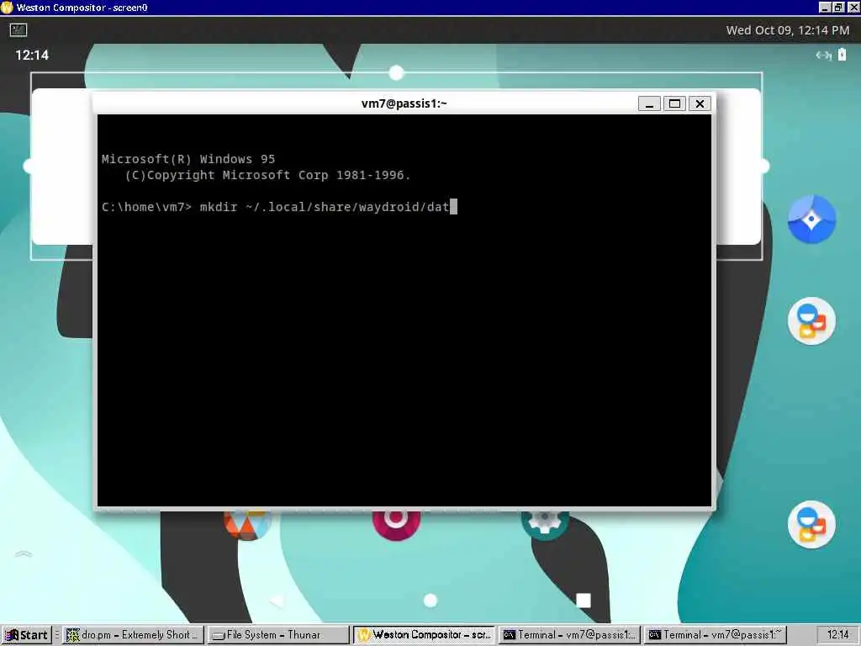Click the widget's left round handle
861x646 pixels.
[x=28, y=166]
